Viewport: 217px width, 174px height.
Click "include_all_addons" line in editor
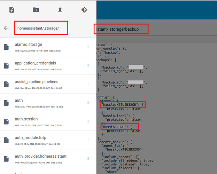[127, 160]
